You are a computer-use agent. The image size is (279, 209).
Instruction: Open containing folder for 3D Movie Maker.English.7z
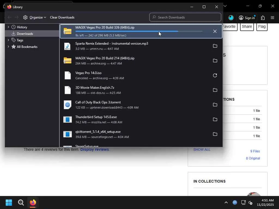pos(215,90)
